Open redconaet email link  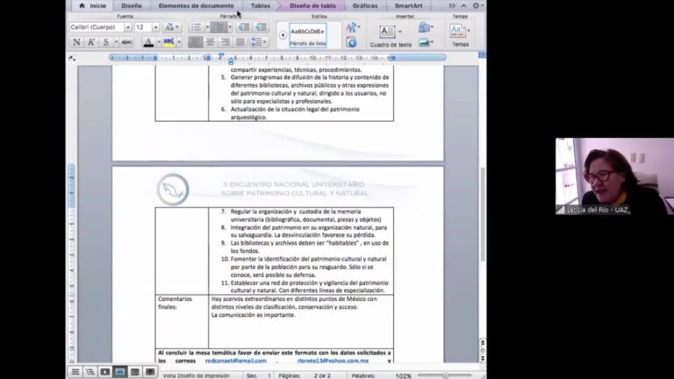(236, 361)
